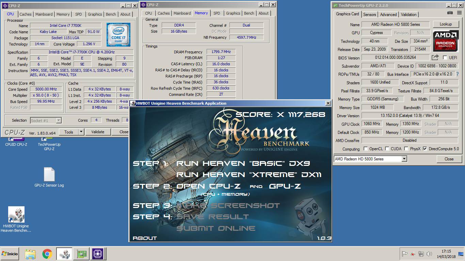Launch Google Chrome from the taskbar
465x261 pixels.
47,254
